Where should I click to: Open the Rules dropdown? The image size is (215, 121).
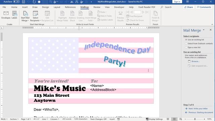[102, 12]
